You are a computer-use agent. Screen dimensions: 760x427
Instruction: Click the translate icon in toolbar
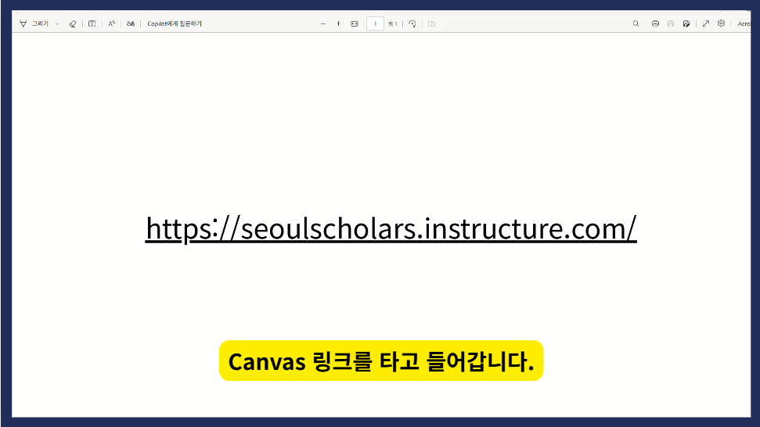(x=131, y=24)
